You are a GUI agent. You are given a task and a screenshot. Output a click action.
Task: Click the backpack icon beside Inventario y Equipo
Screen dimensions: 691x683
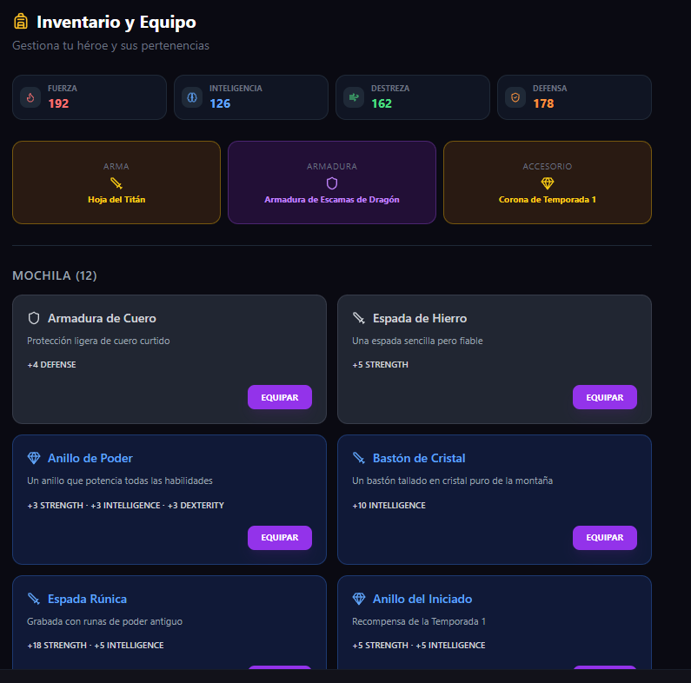pyautogui.click(x=21, y=22)
